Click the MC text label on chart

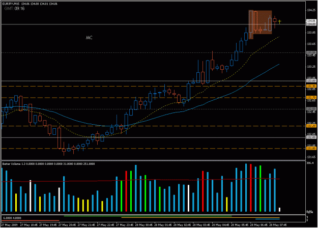(x=89, y=38)
